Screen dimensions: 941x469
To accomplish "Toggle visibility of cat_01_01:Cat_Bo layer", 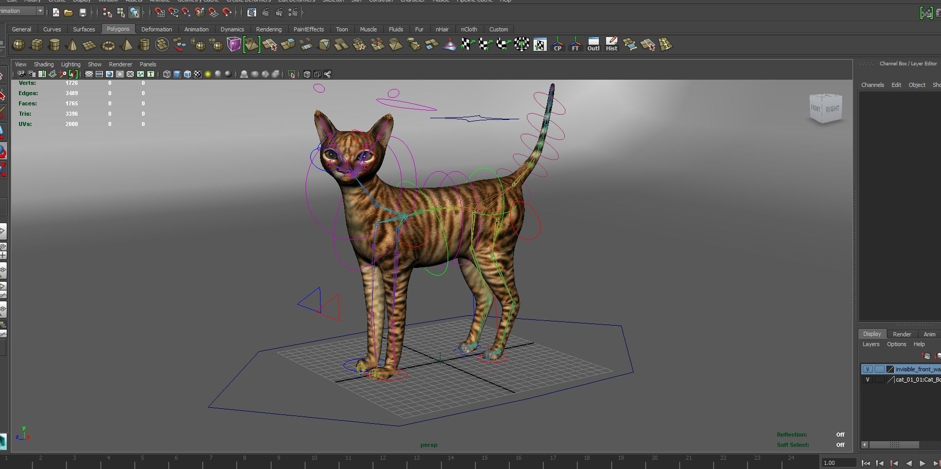I will (x=868, y=380).
